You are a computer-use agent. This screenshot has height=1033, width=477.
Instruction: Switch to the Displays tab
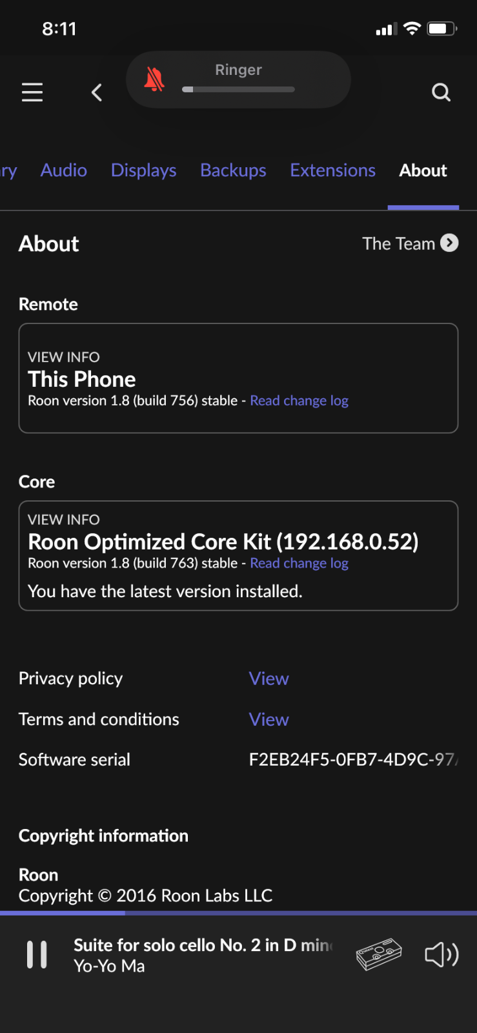(144, 170)
